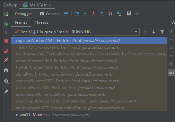
Task: Click Step Over icon
Action: pyautogui.click(x=77, y=13)
